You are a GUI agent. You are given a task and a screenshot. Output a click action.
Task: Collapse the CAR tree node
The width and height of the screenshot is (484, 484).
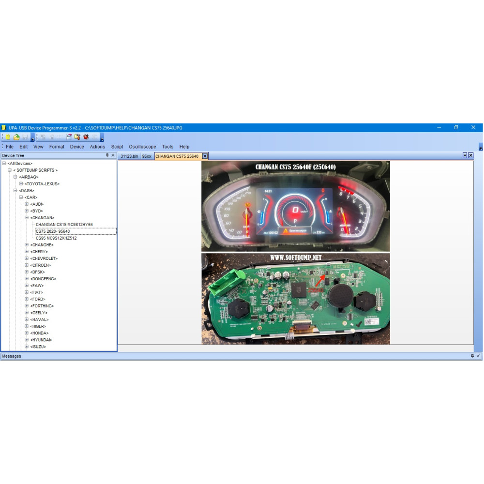click(x=21, y=197)
